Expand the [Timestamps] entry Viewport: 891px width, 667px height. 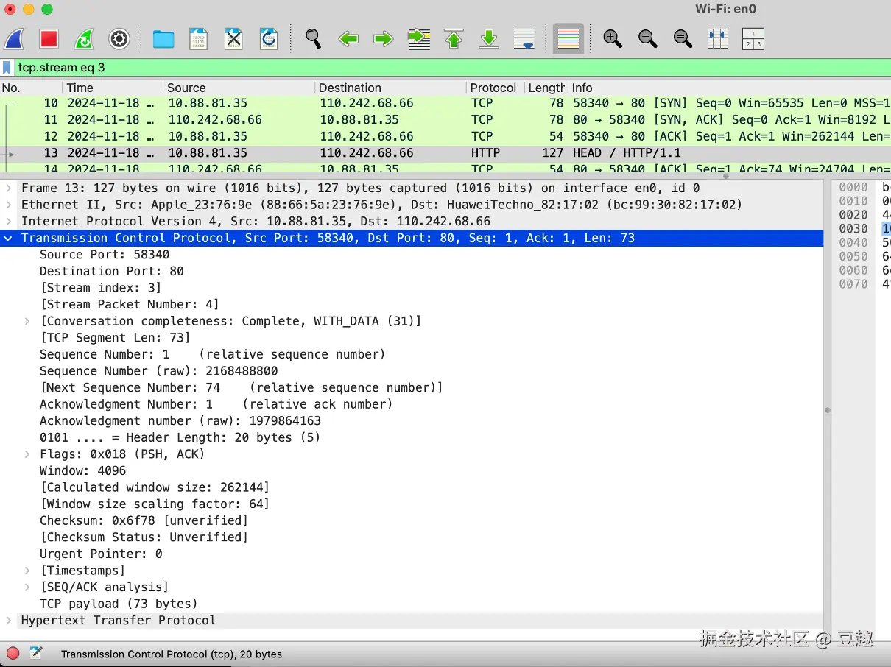click(27, 571)
